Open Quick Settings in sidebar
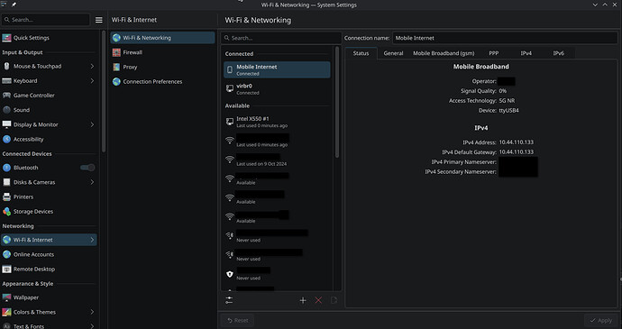622x329 pixels. coord(49,38)
